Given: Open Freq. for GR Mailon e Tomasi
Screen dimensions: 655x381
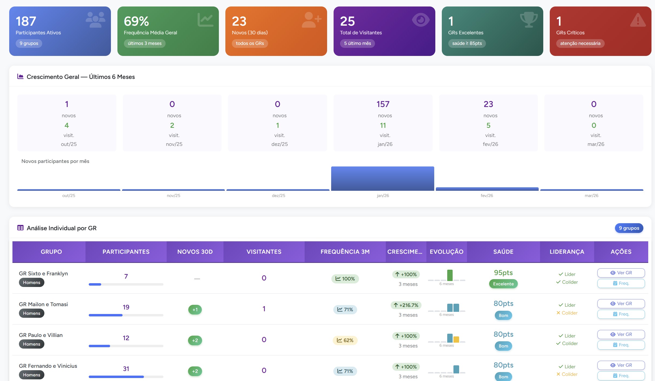Looking at the screenshot, I should (x=621, y=314).
